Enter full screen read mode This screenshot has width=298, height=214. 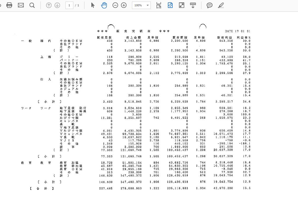click(x=182, y=5)
